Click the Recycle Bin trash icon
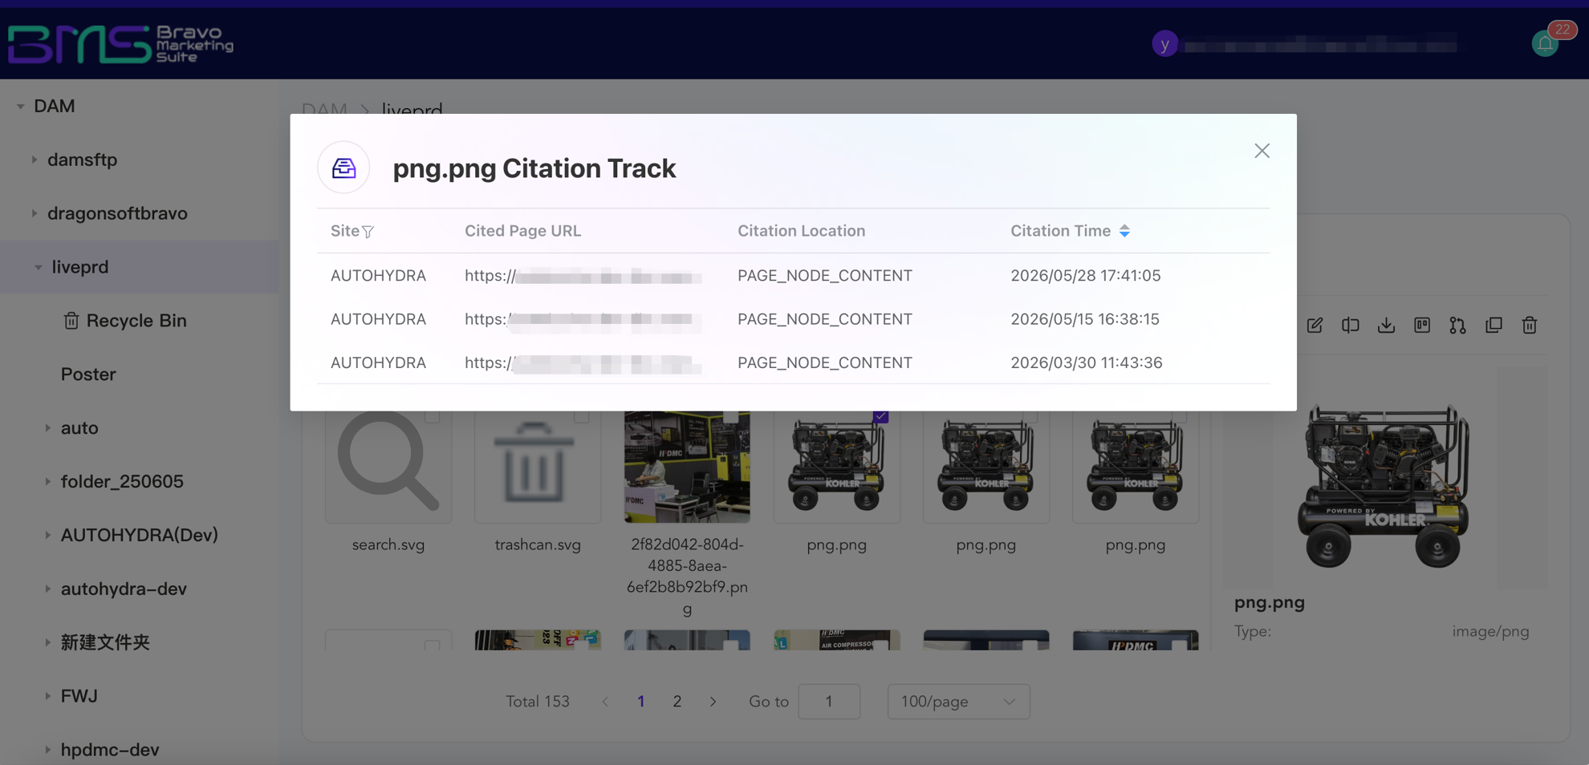Screen dimensions: 1589x765 (71, 320)
